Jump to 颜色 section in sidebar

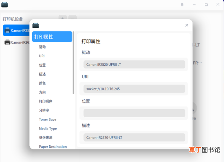coord(42,83)
